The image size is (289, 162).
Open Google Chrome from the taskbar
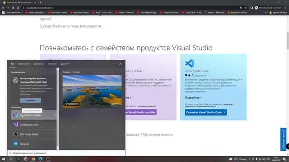click(x=33, y=159)
